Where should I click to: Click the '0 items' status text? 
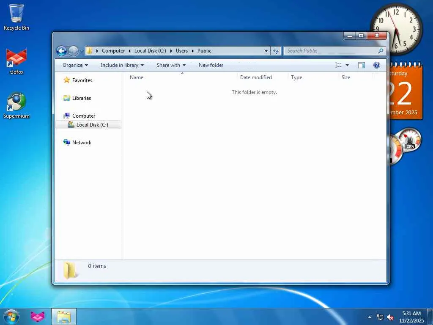pos(97,266)
